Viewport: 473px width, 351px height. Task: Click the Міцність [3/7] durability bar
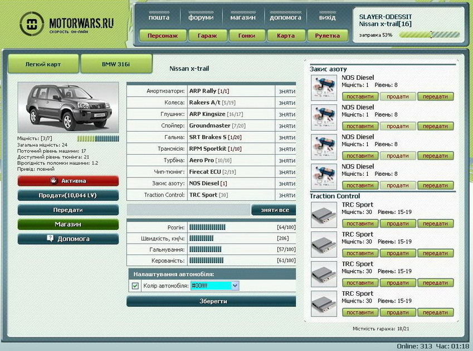coord(98,138)
